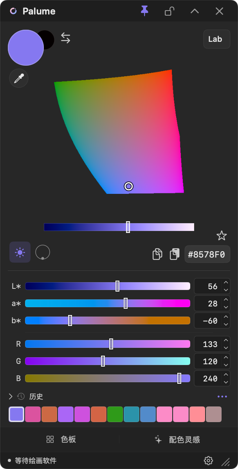
Task: Increase a* value with up arrow
Action: point(225,300)
